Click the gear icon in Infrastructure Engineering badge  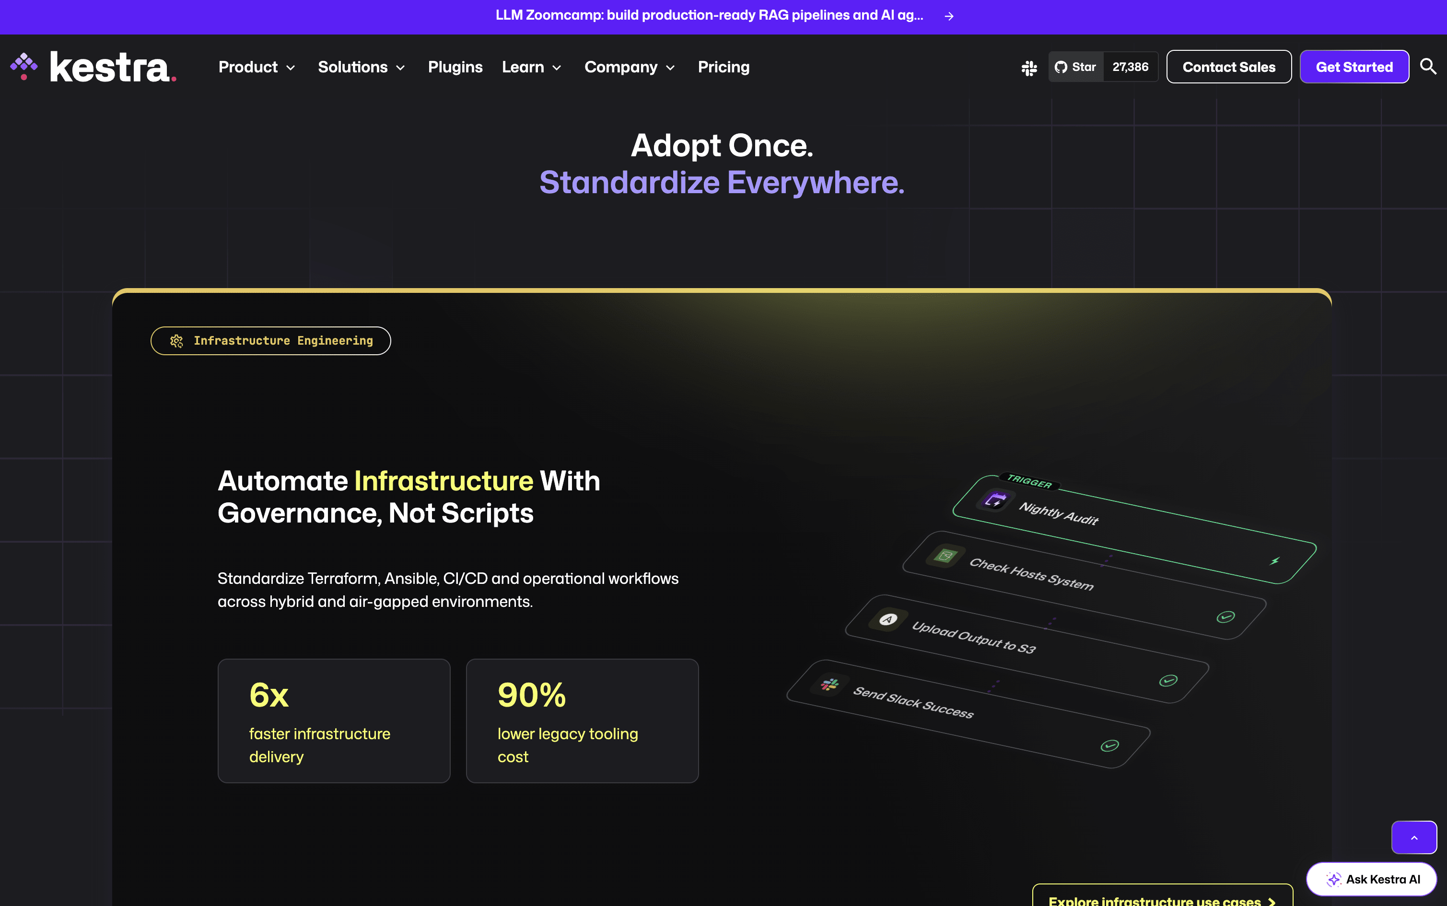click(176, 341)
